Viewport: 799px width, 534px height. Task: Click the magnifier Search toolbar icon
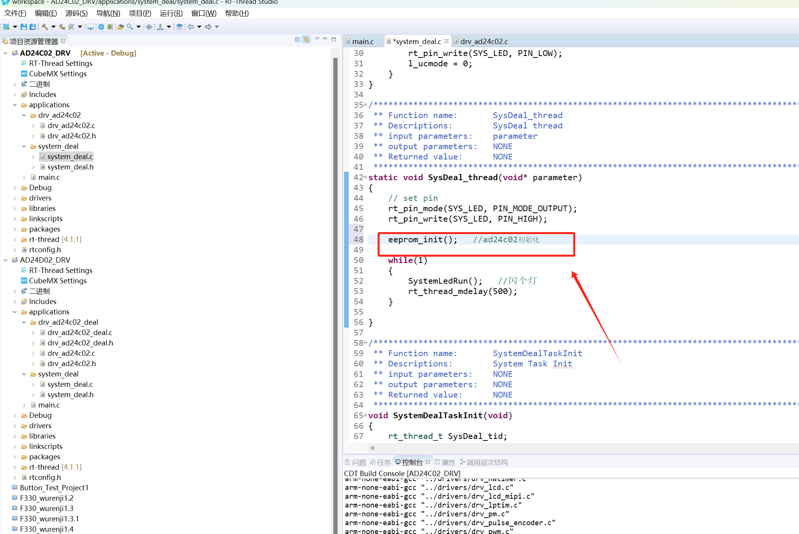tap(130, 27)
